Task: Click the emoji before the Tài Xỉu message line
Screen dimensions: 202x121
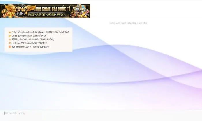Action: (10, 39)
